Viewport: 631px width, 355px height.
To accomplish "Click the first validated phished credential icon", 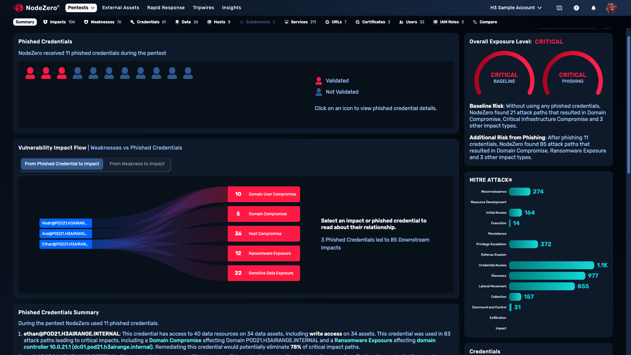I will click(x=30, y=73).
